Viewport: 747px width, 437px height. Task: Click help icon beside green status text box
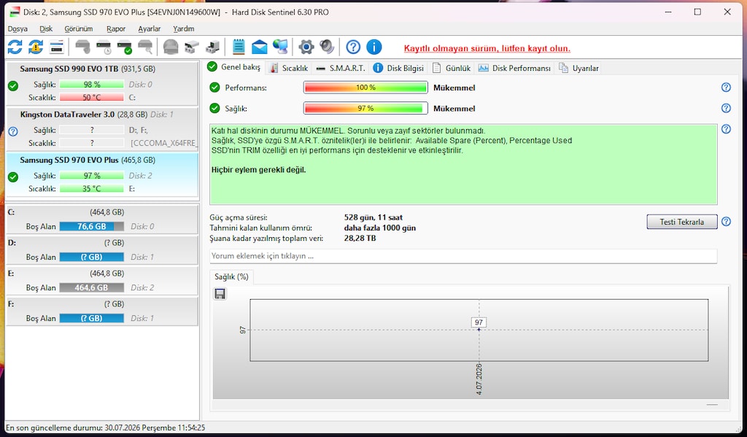tap(726, 128)
